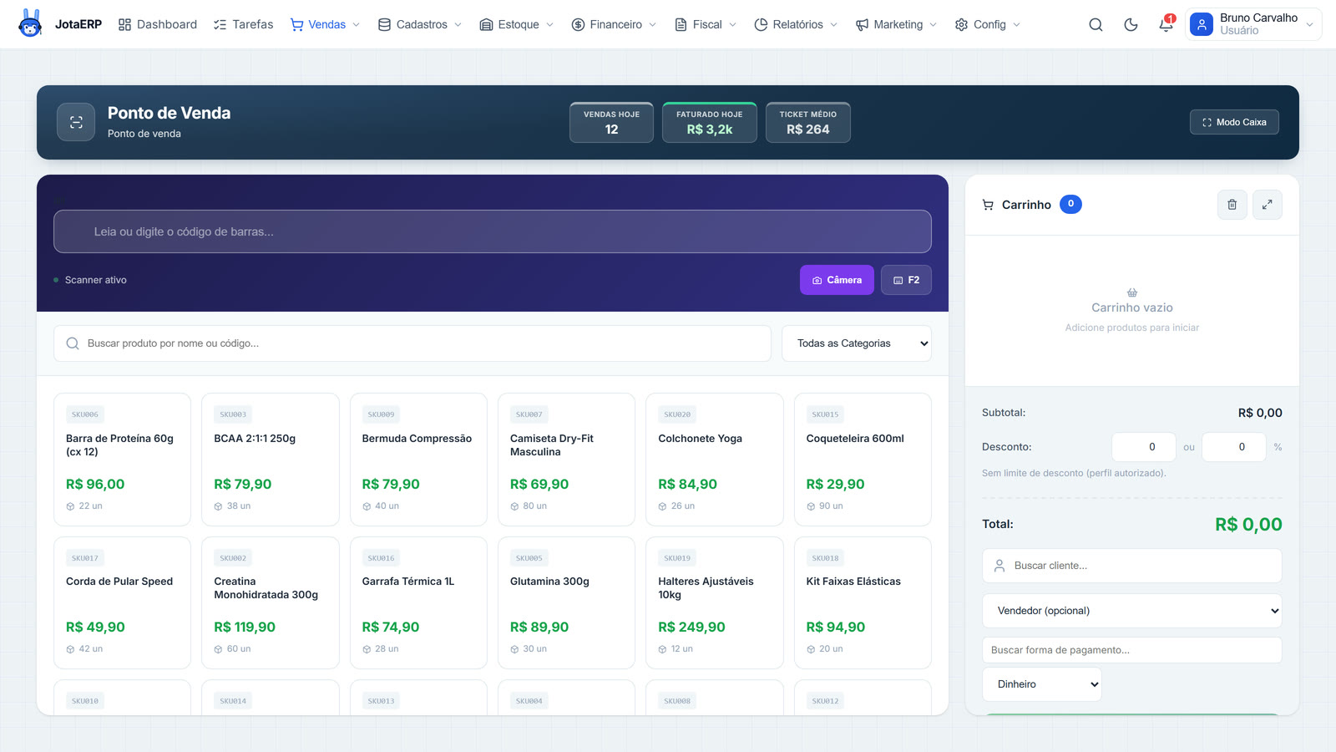Image resolution: width=1336 pixels, height=752 pixels.
Task: Click stock icon on Glutamina 300g card
Action: coord(514,649)
